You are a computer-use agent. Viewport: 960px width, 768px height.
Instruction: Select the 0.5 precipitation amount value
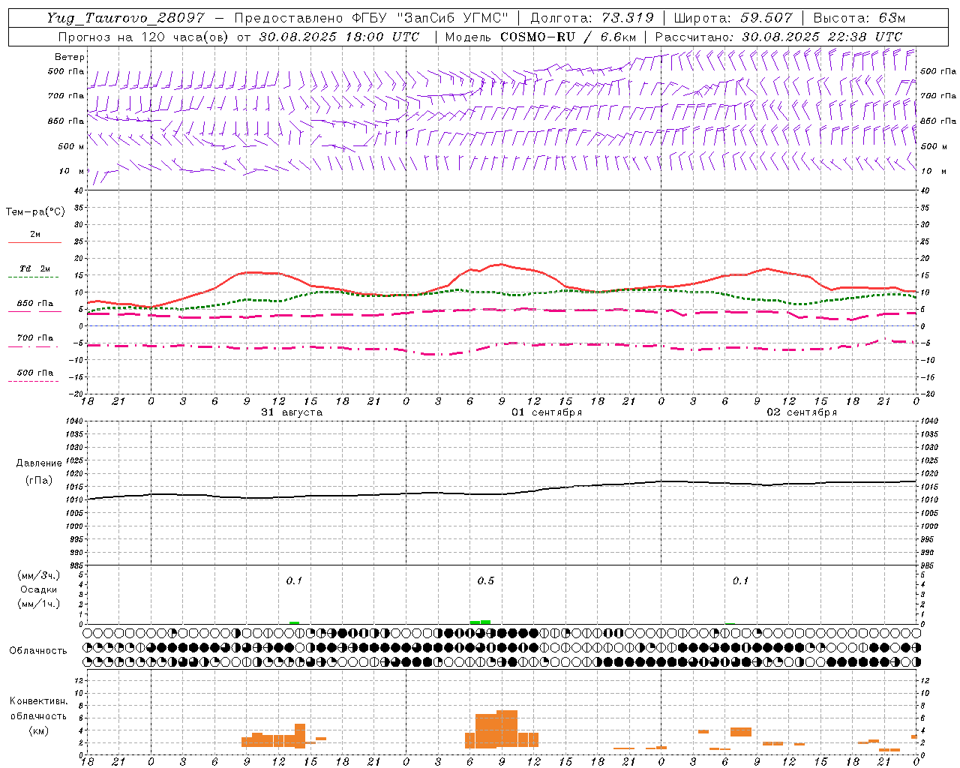coord(486,581)
